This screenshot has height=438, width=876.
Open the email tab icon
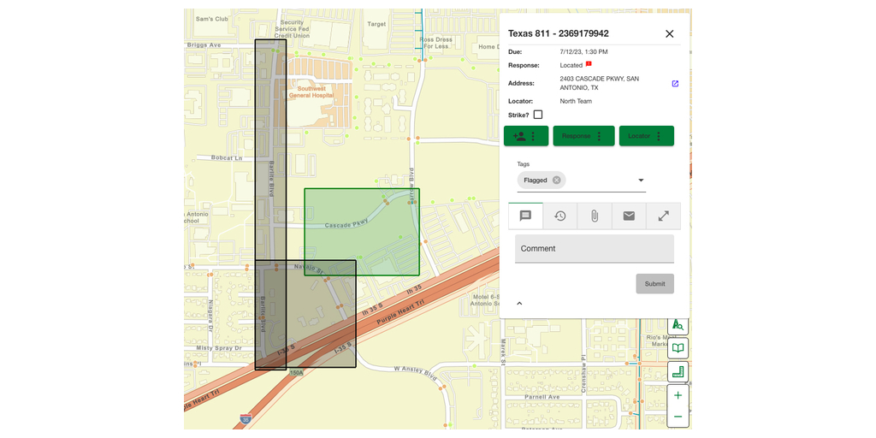coord(629,216)
